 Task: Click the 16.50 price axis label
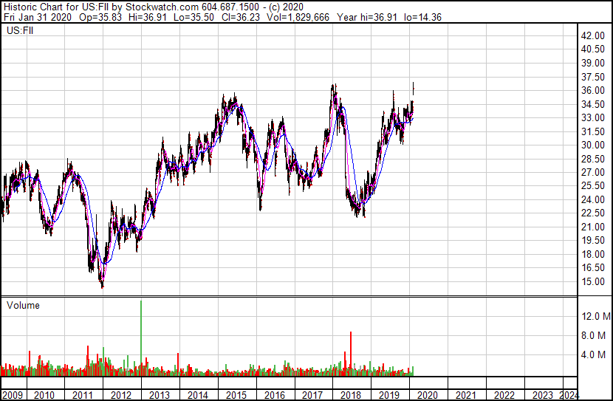pyautogui.click(x=592, y=268)
